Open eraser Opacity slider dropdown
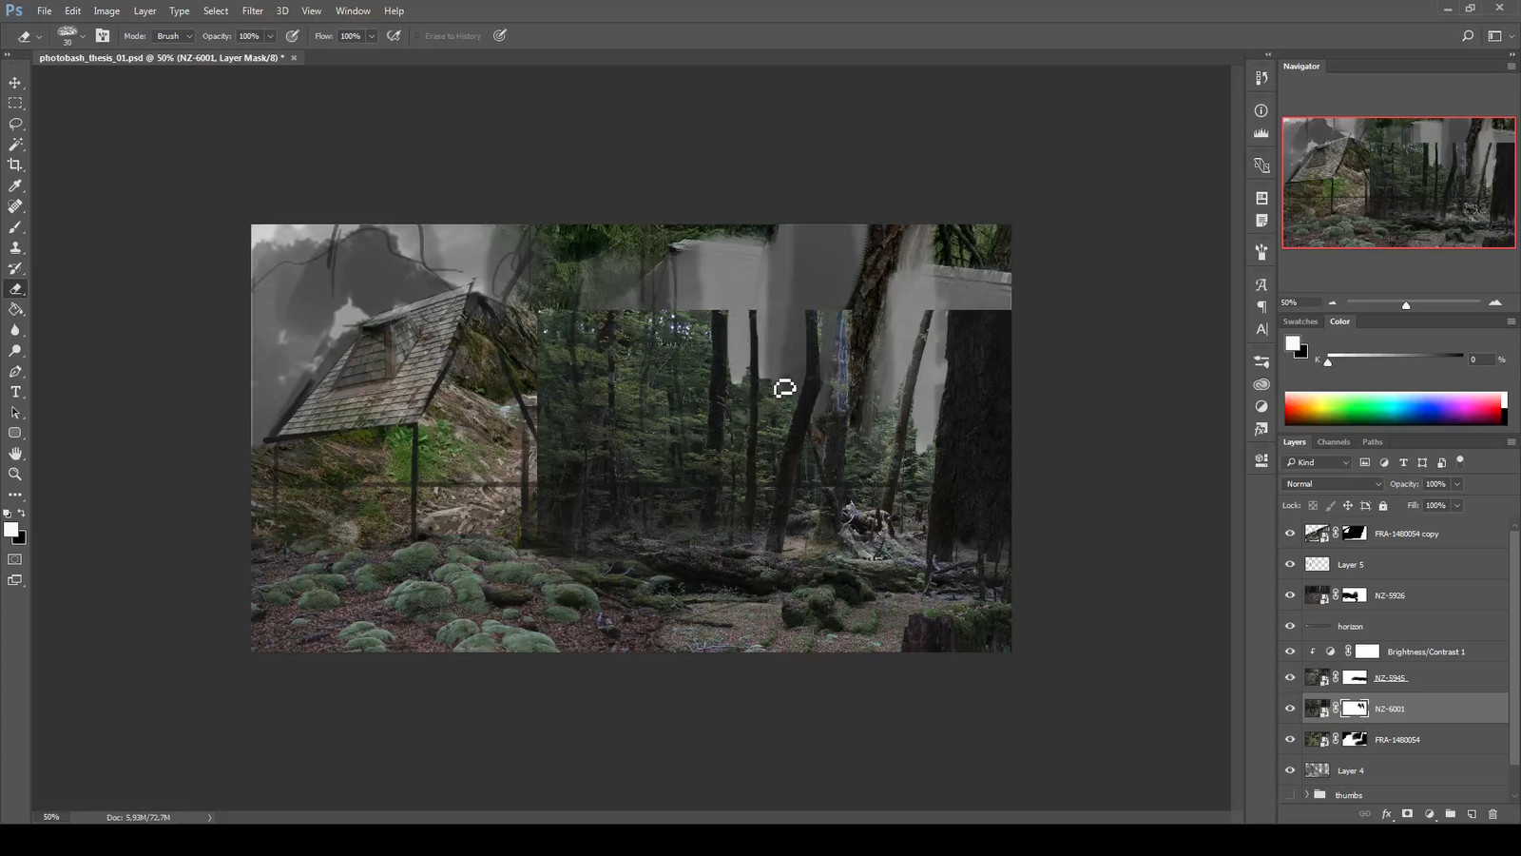The height and width of the screenshot is (856, 1521). point(270,36)
